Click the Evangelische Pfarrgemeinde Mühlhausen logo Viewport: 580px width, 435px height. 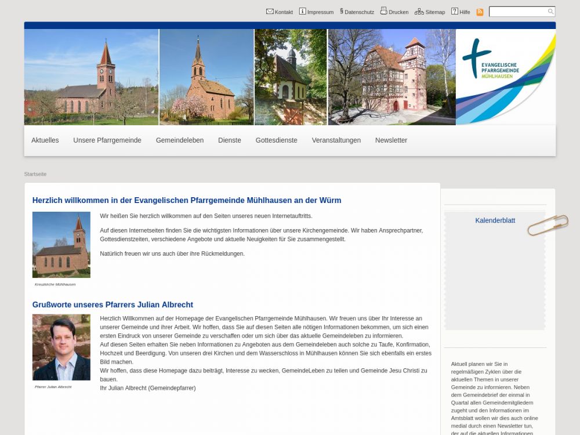coord(505,77)
